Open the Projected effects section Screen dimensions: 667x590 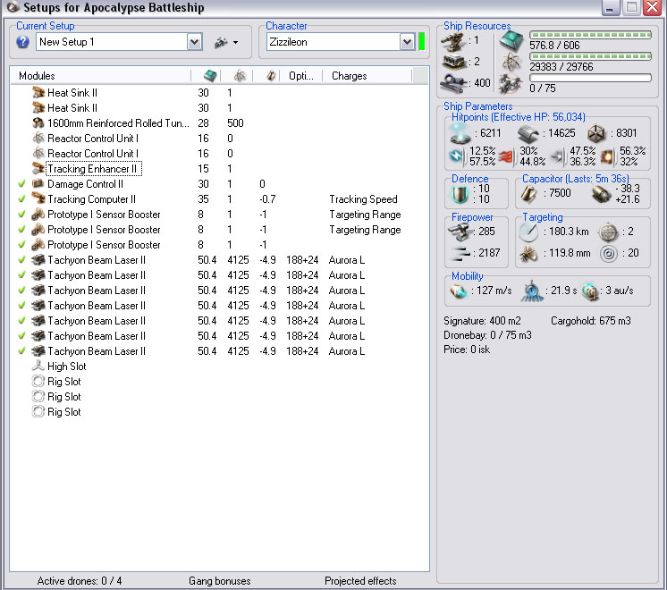pyautogui.click(x=360, y=581)
